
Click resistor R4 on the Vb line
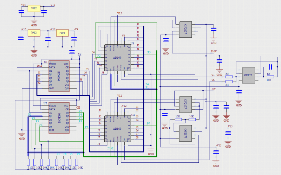(229, 82)
